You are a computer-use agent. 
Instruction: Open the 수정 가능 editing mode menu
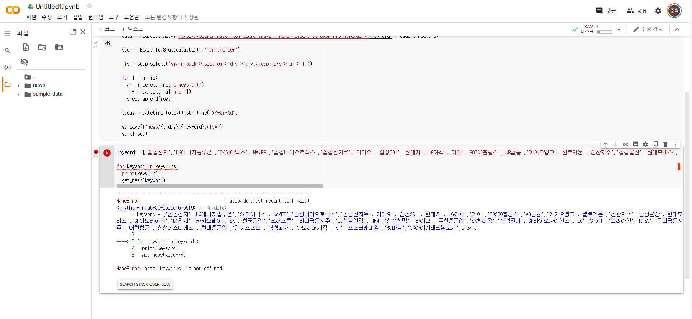coord(647,29)
